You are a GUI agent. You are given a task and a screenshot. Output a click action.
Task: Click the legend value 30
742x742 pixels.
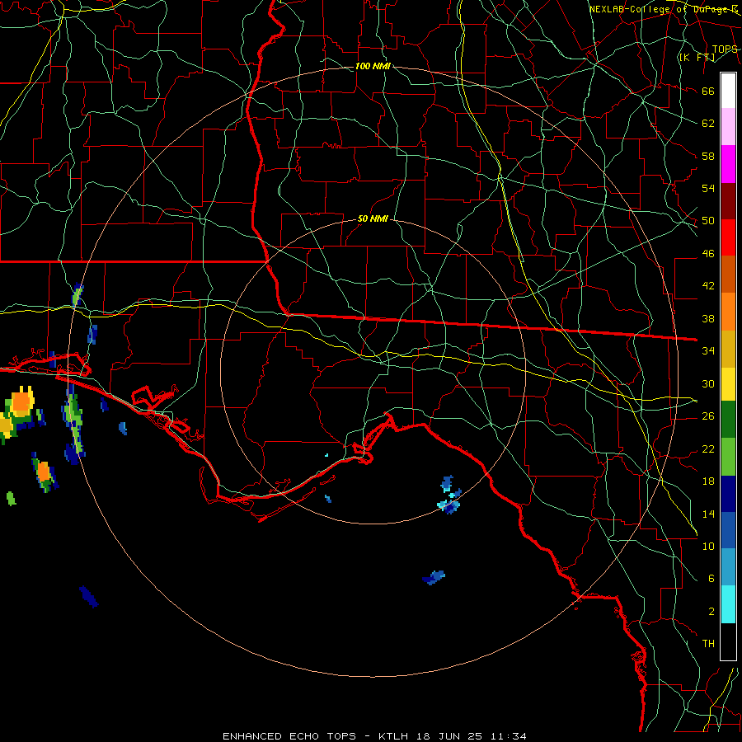click(708, 383)
